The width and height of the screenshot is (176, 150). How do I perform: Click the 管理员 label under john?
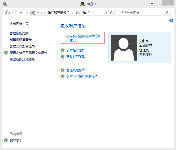(x=144, y=50)
